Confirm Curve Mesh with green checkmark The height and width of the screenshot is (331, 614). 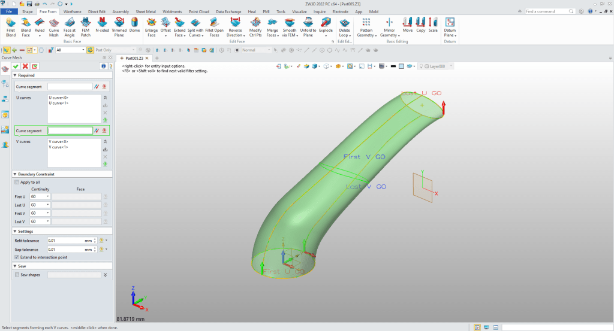tap(16, 66)
